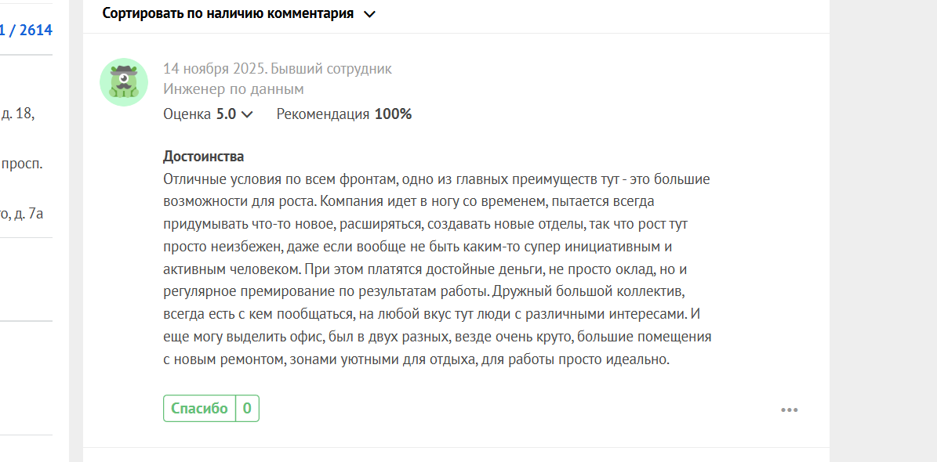The image size is (937, 462).
Task: Click the reviewer's green monster avatar
Action: (x=124, y=82)
